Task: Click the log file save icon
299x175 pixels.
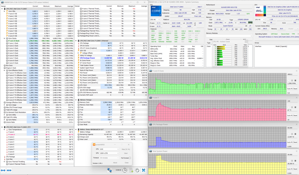Action: click(x=131, y=170)
